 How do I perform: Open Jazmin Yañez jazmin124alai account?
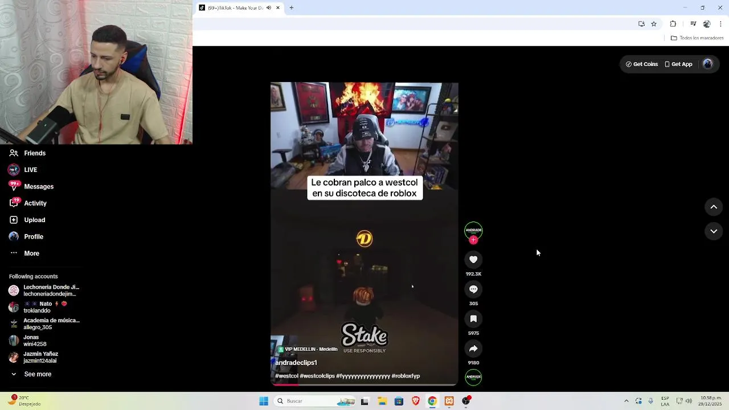tap(33, 357)
